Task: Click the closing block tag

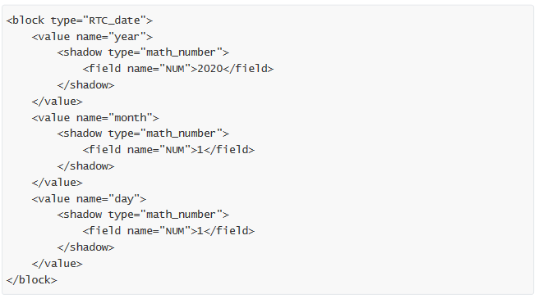Action: click(31, 280)
